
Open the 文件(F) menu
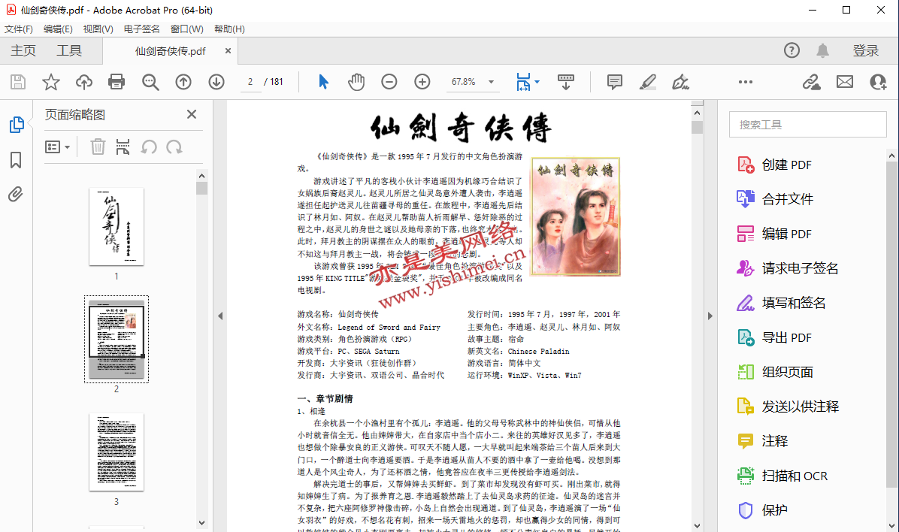(x=19, y=29)
